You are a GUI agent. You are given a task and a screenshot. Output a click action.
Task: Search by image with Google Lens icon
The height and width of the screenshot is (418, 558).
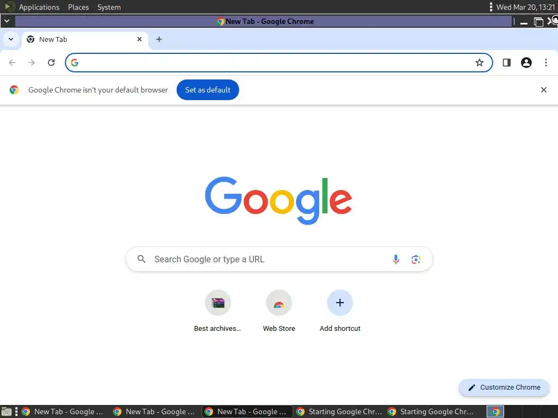416,259
